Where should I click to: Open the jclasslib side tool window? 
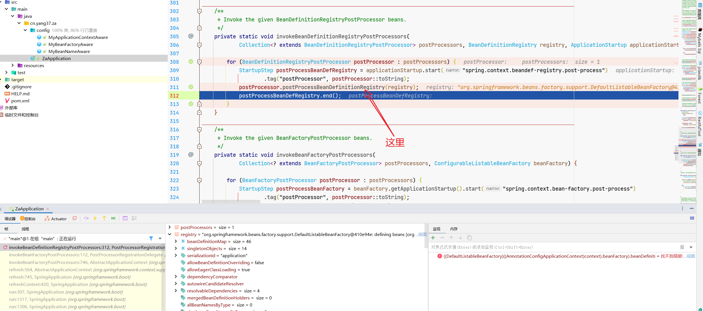coord(700,71)
